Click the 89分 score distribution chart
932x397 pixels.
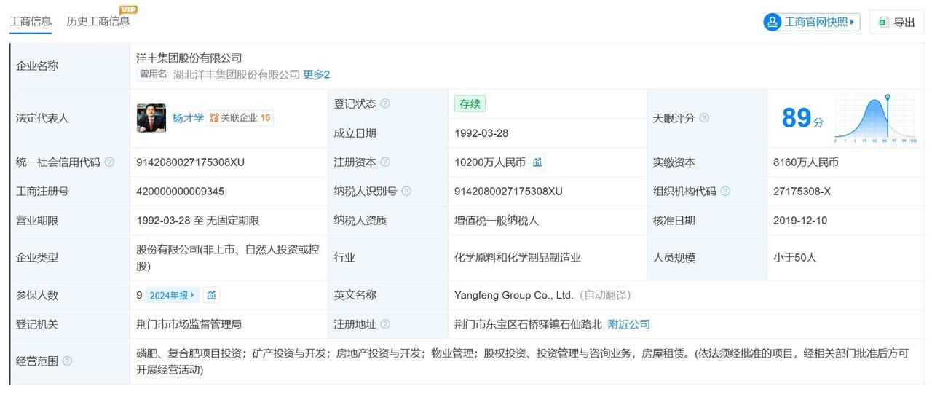(876, 118)
